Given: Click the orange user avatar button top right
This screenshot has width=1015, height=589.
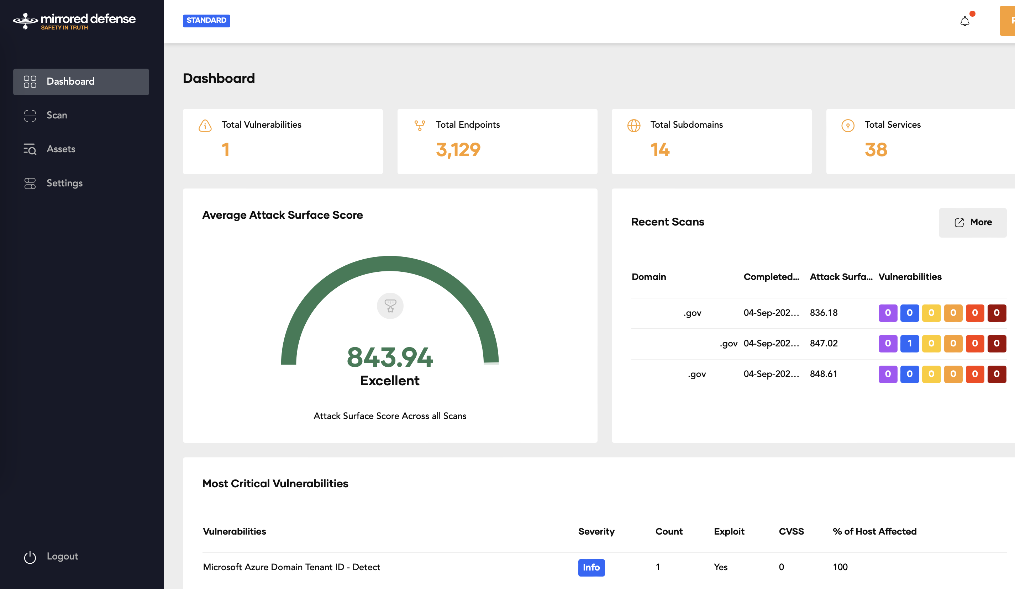Looking at the screenshot, I should (x=1008, y=20).
